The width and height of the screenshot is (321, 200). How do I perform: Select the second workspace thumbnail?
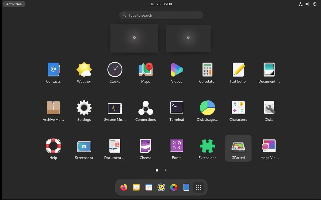pyautogui.click(x=188, y=38)
